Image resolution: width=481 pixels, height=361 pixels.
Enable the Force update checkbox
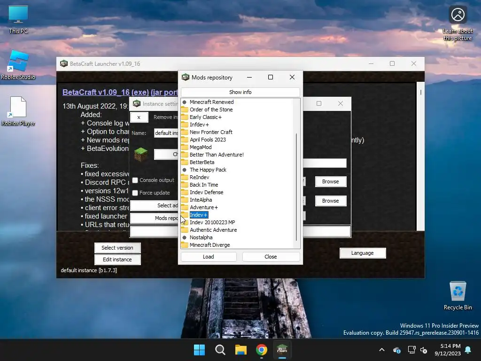[x=135, y=193]
